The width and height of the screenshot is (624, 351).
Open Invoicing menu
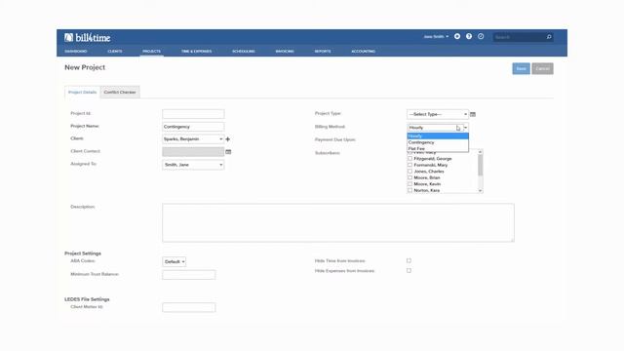(x=285, y=52)
